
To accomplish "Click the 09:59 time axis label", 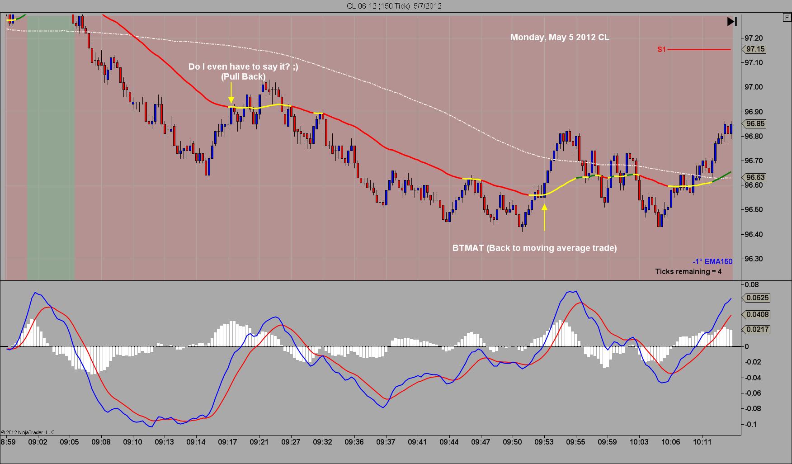I will pos(607,442).
